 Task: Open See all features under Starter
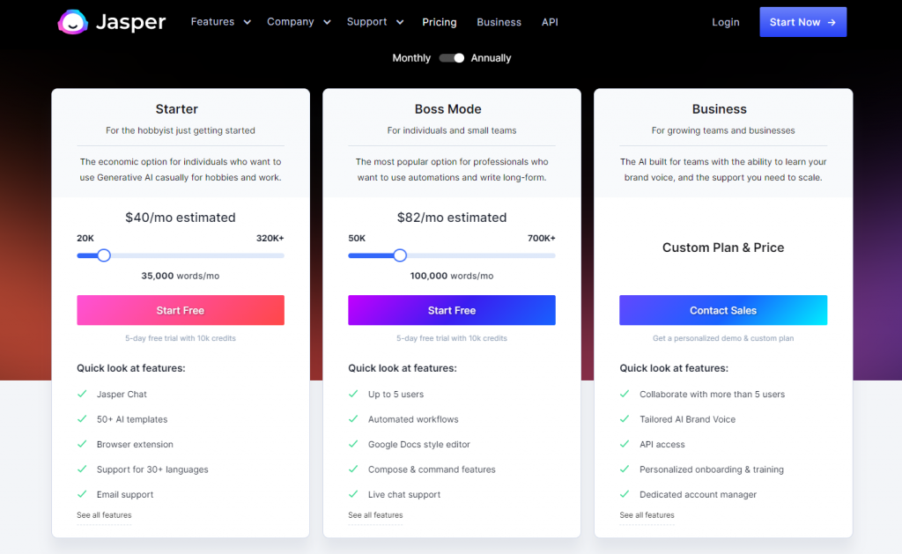coord(104,515)
